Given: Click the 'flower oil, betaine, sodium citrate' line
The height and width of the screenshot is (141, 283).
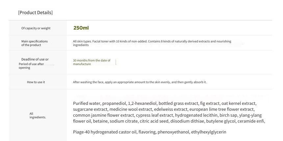Looking at the screenshot, I should [x=169, y=121].
